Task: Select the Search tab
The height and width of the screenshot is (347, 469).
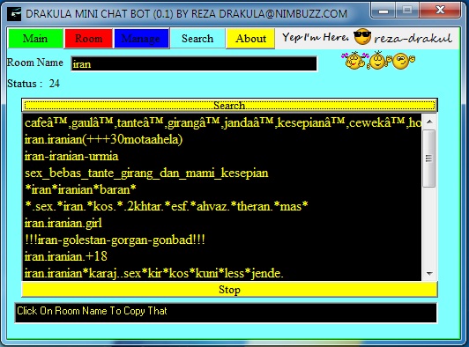Action: [x=197, y=38]
